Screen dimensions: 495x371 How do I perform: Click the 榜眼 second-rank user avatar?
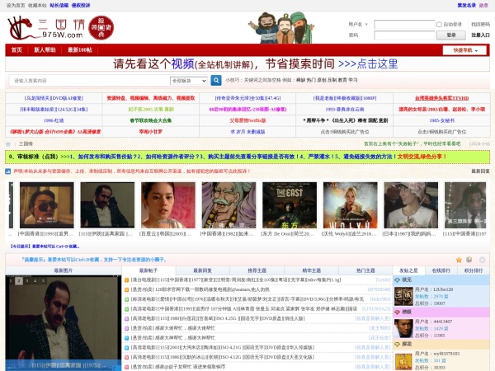click(403, 326)
